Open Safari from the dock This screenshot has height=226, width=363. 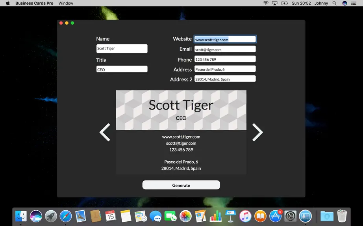pyautogui.click(x=66, y=216)
